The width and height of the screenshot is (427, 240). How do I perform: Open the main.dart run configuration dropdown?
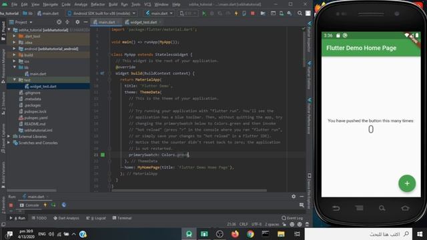pyautogui.click(x=159, y=13)
